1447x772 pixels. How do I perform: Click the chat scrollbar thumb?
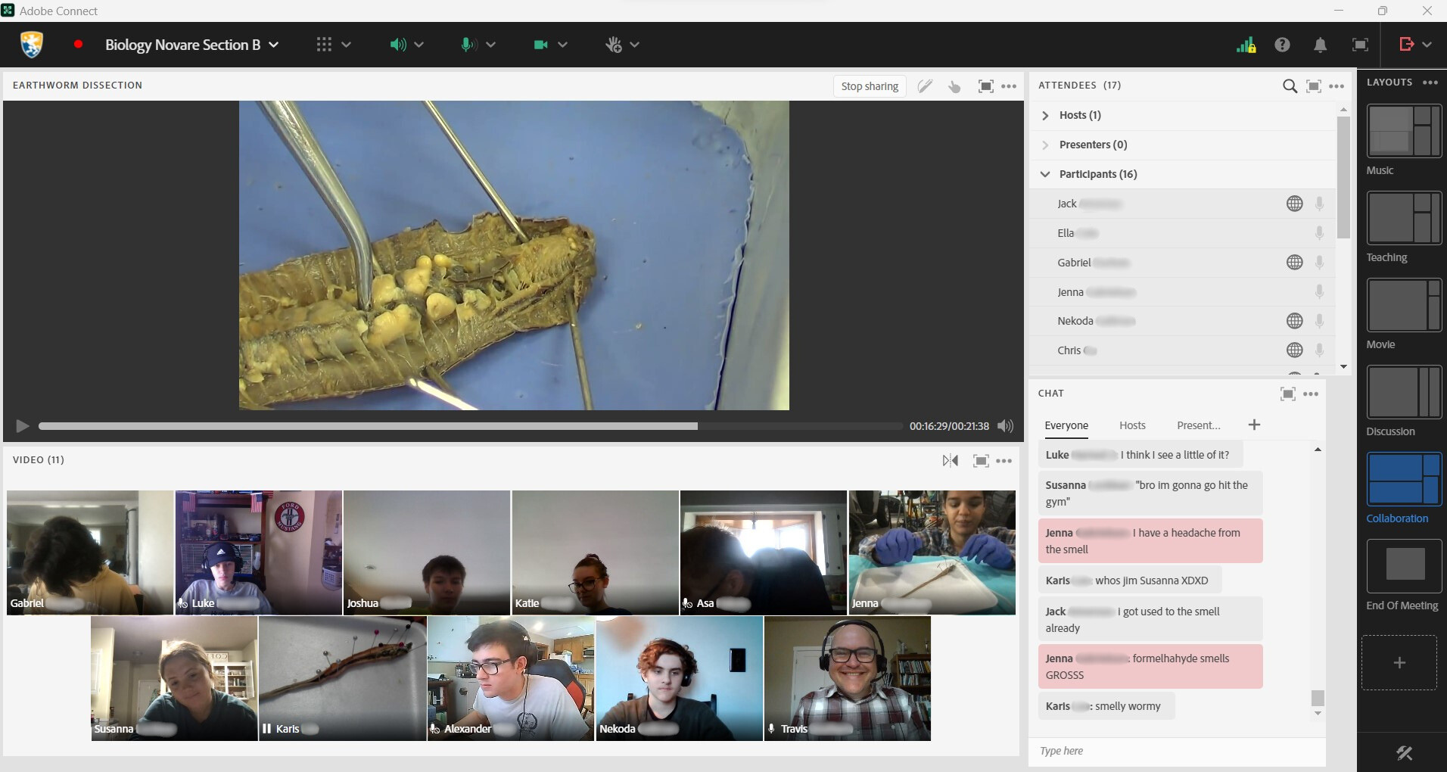click(x=1318, y=697)
